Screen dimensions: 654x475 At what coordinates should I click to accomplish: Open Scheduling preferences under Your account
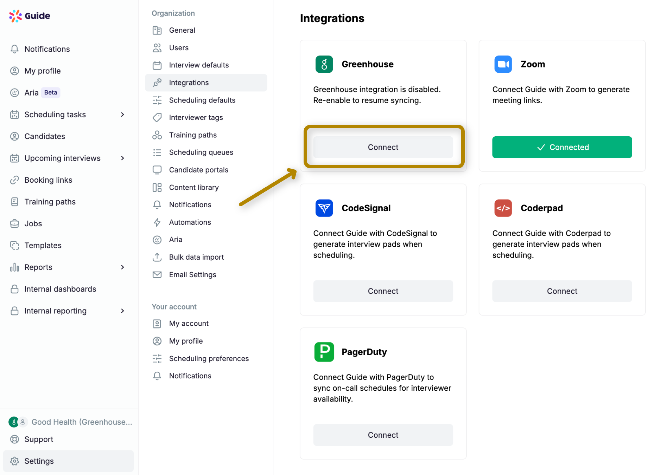click(x=206, y=358)
